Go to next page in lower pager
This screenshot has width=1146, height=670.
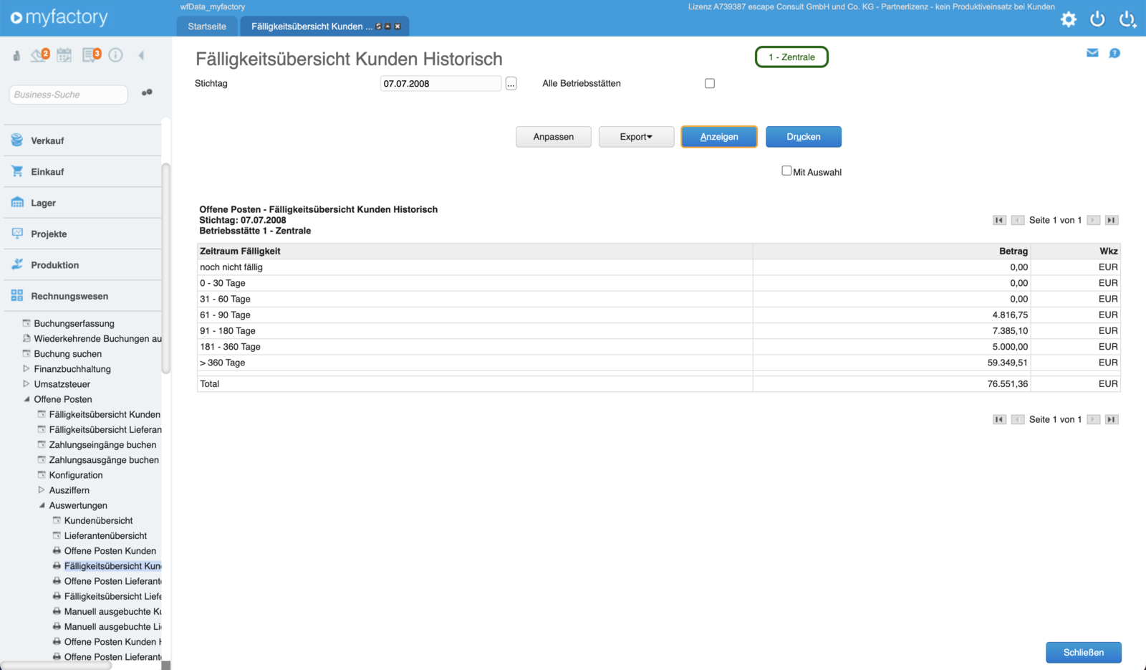point(1093,419)
